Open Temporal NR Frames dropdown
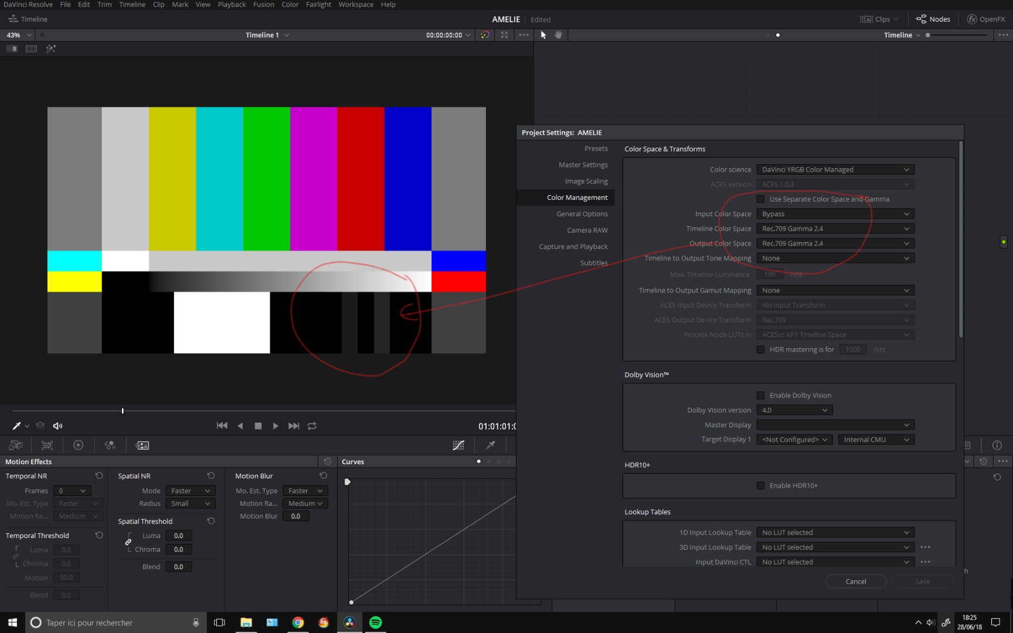 tap(72, 491)
